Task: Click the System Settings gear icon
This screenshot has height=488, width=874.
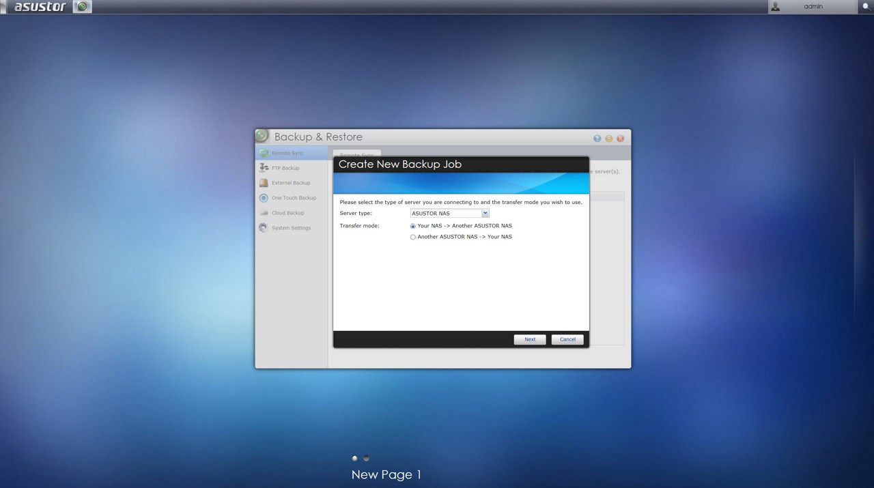Action: 264,228
